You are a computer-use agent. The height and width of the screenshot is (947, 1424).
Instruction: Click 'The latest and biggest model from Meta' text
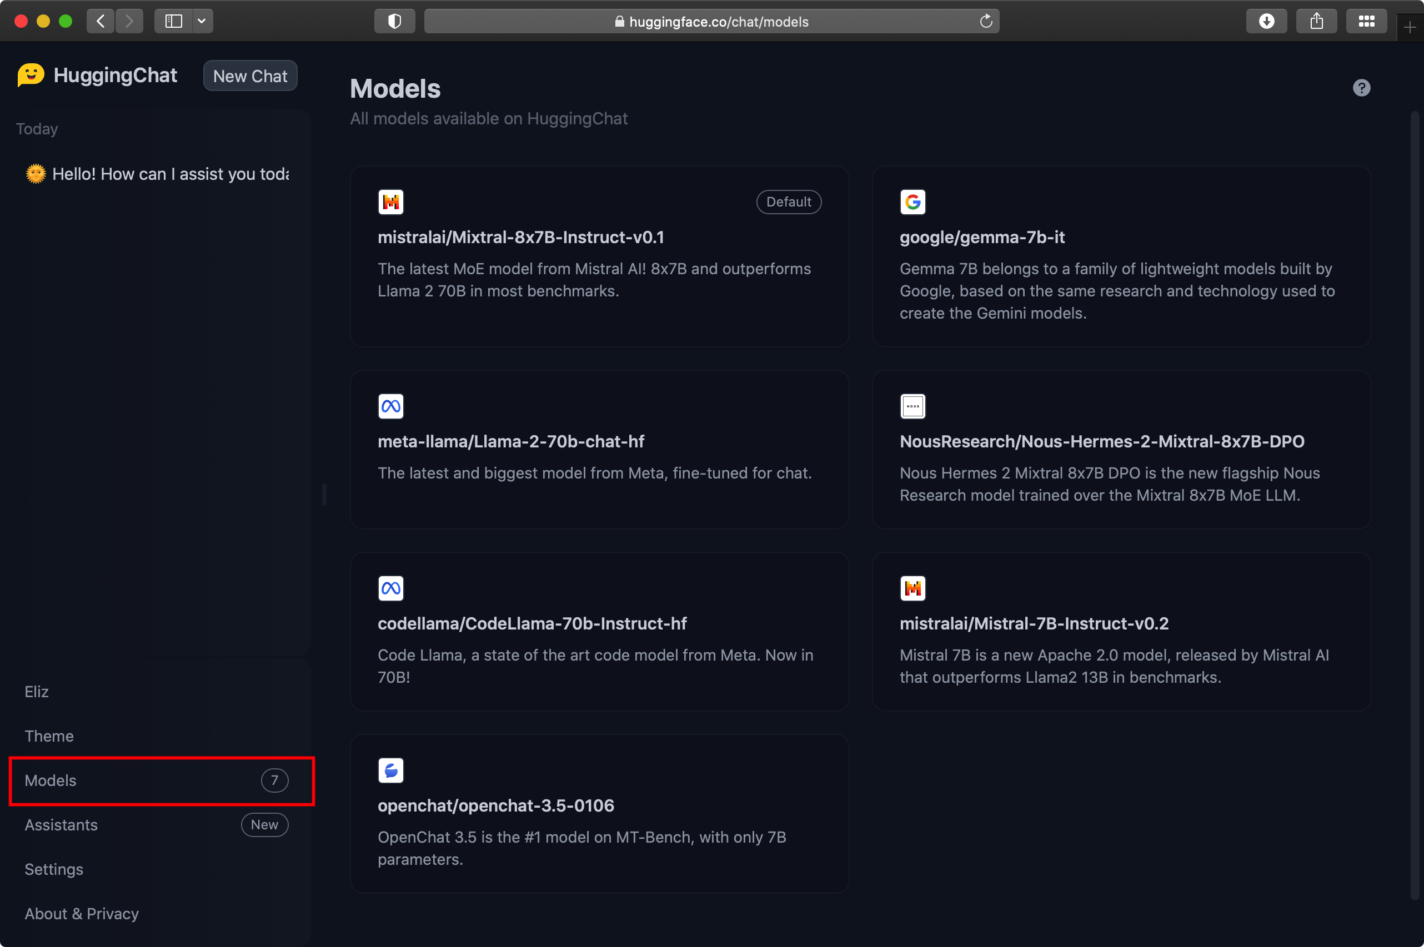coord(594,473)
